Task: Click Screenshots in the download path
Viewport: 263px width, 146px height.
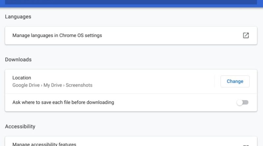Action: [79, 85]
